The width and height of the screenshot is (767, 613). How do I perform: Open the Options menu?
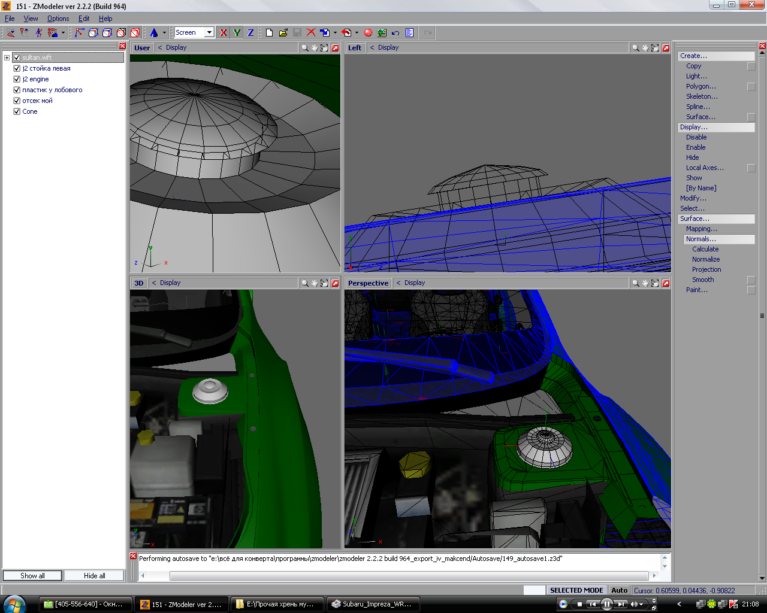(58, 19)
